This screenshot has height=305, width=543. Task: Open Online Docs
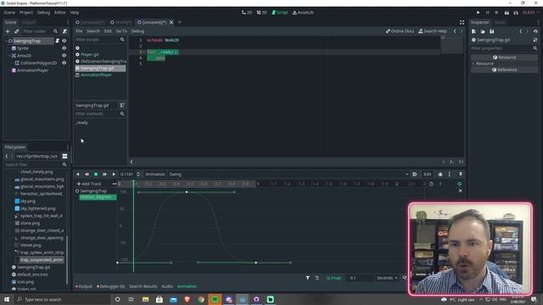coord(400,31)
